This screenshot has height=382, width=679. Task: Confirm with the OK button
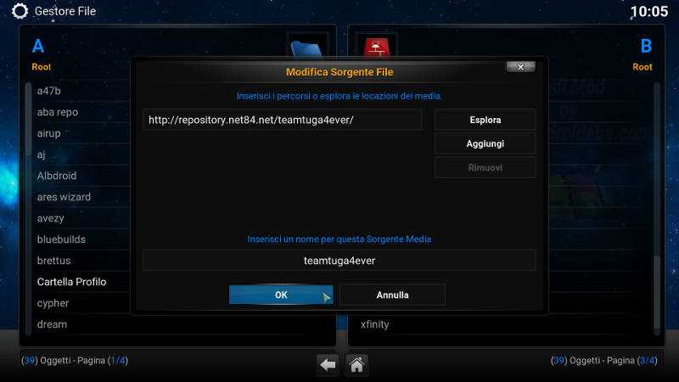(281, 295)
